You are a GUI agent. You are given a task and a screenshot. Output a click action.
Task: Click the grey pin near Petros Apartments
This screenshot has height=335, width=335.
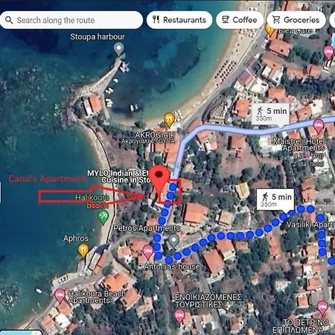pyautogui.click(x=173, y=240)
